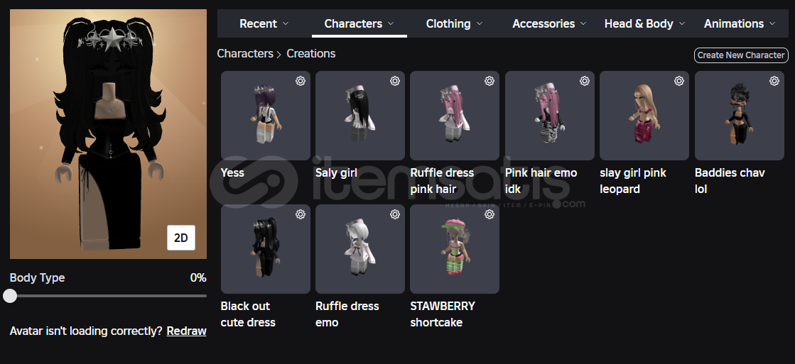Open gear icon on Pink hair emo idk

tap(585, 81)
